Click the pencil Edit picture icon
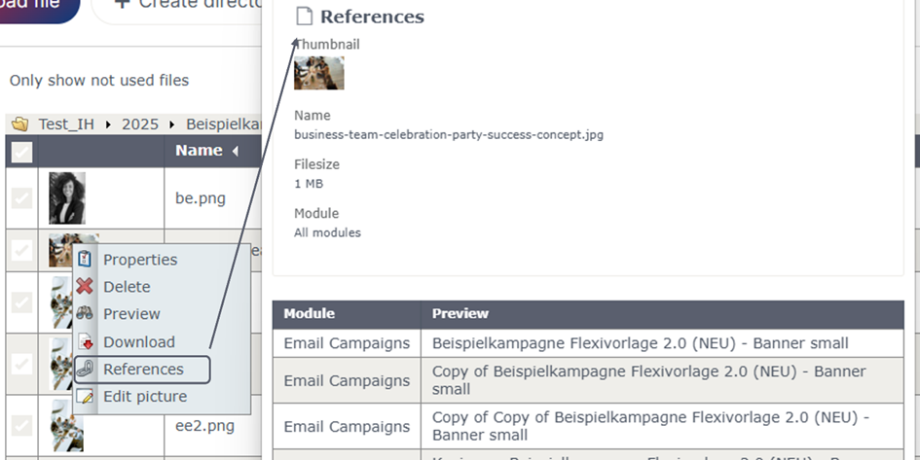 pyautogui.click(x=85, y=397)
